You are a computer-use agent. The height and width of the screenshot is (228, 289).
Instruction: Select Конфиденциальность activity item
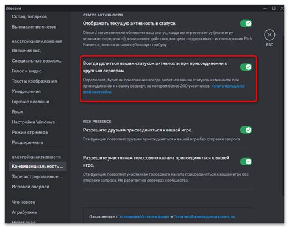pyautogui.click(x=38, y=167)
